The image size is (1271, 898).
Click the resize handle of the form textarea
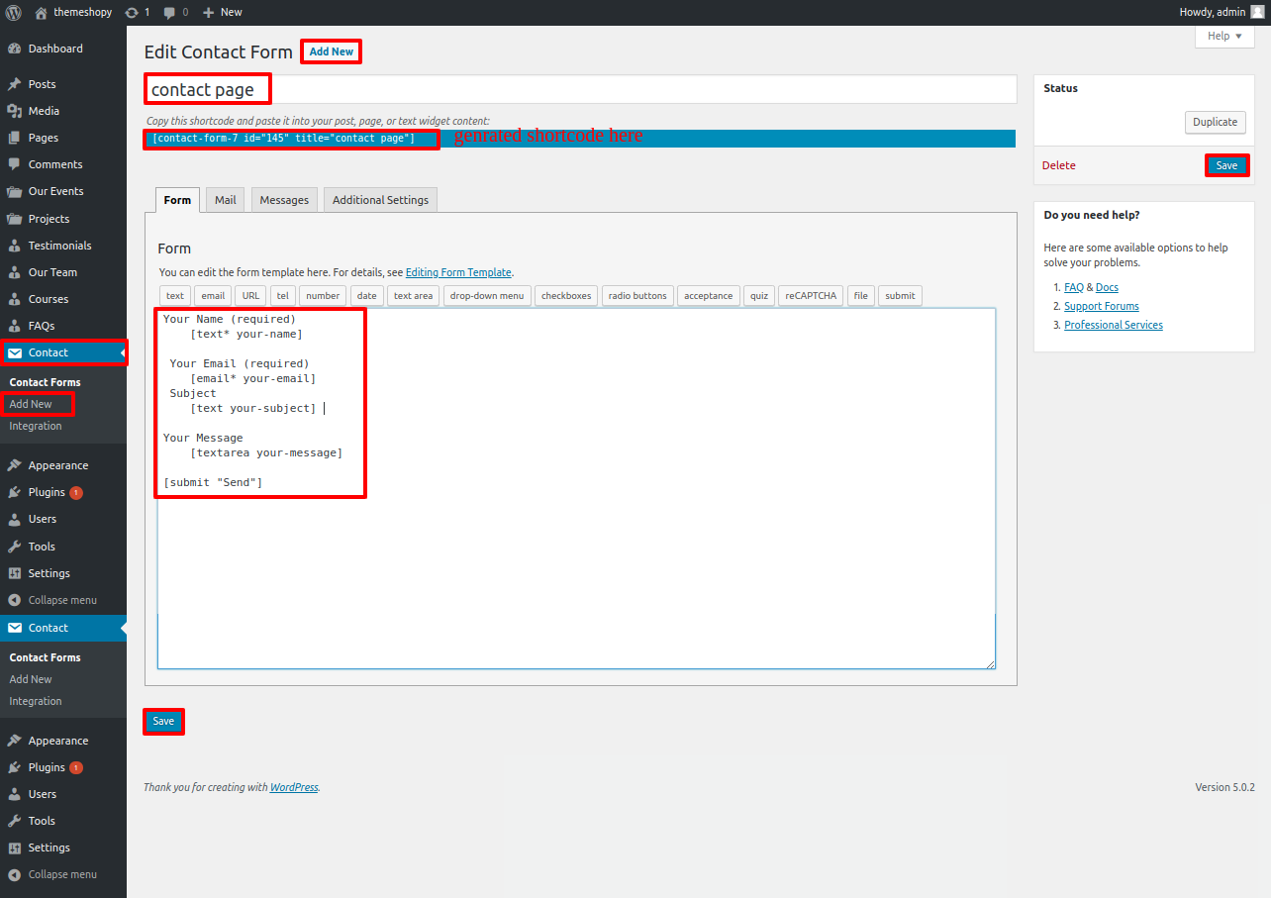pyautogui.click(x=989, y=663)
